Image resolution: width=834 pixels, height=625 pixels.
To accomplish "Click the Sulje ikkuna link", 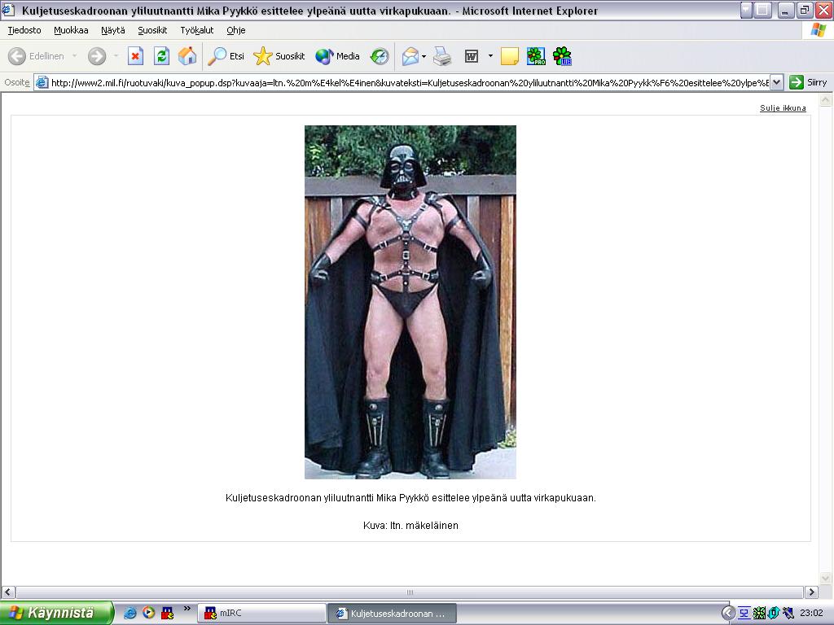I will (783, 107).
